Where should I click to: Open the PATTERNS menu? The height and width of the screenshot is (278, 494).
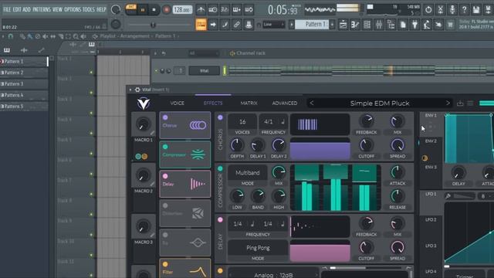[x=42, y=9]
